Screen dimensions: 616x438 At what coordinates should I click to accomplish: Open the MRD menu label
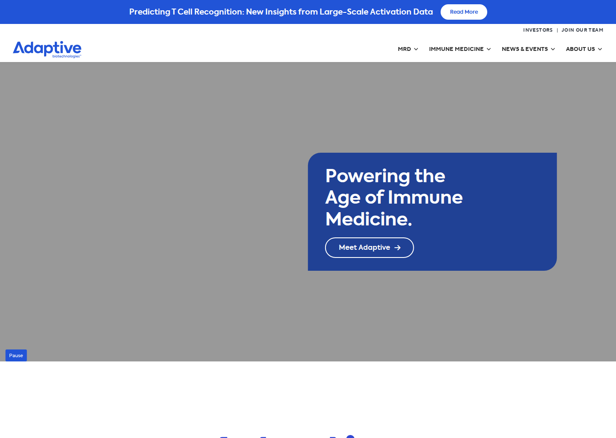click(404, 49)
